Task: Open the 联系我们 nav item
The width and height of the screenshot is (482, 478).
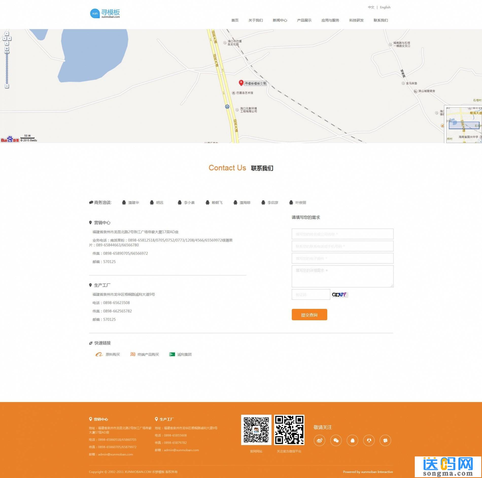Action: click(x=381, y=20)
